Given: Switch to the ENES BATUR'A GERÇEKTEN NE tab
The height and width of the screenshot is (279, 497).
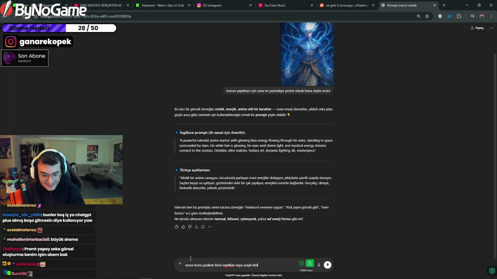Looking at the screenshot, I should 101,5.
